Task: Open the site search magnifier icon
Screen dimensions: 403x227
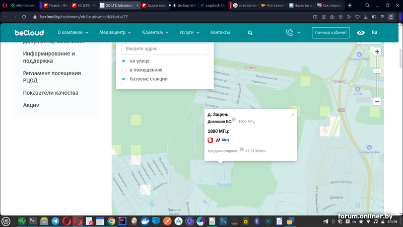Action: click(250, 33)
